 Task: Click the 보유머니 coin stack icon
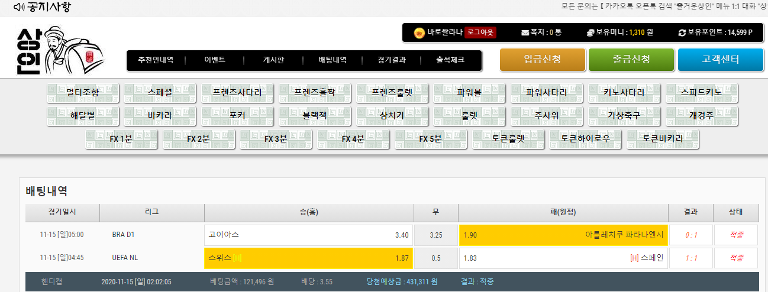click(590, 33)
